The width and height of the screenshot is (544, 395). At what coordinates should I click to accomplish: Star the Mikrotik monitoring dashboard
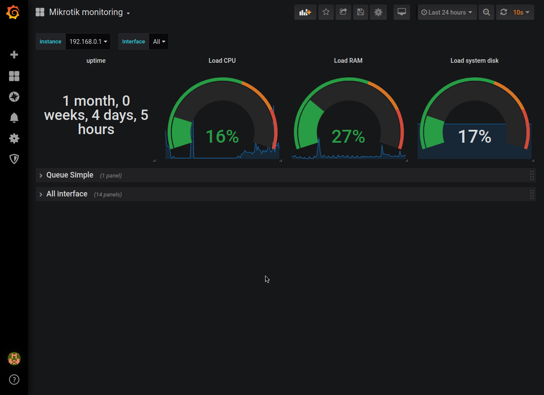326,12
